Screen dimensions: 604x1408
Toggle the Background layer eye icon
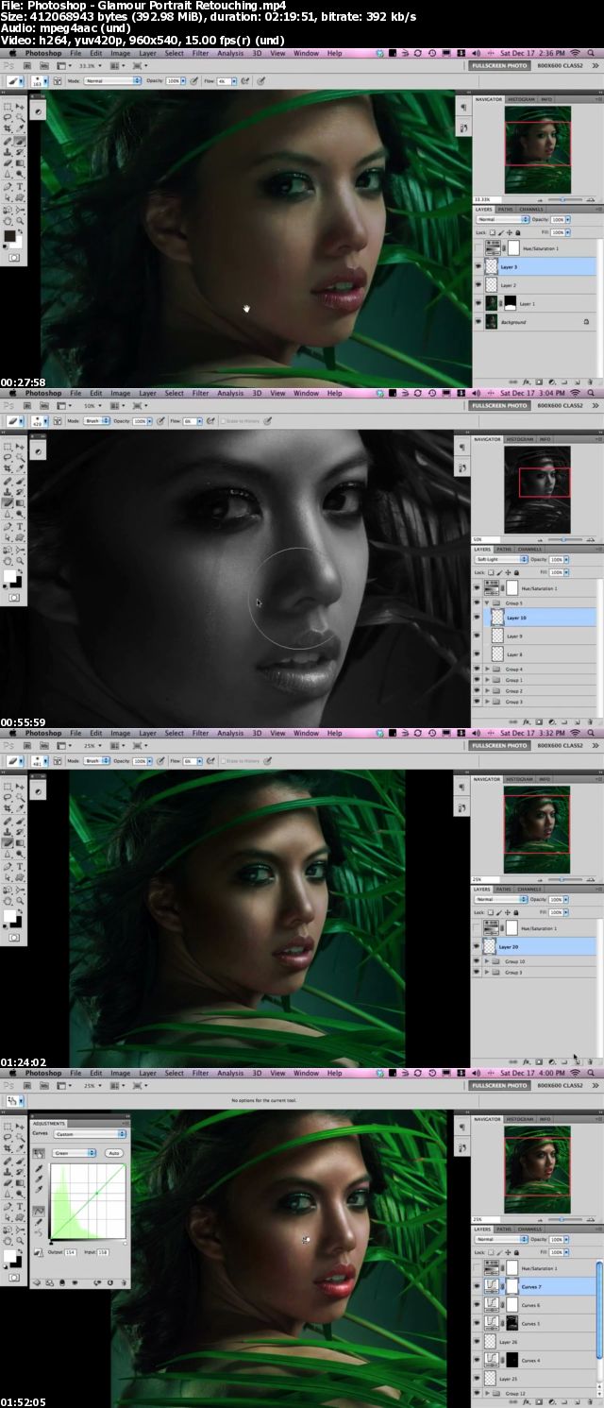[478, 322]
